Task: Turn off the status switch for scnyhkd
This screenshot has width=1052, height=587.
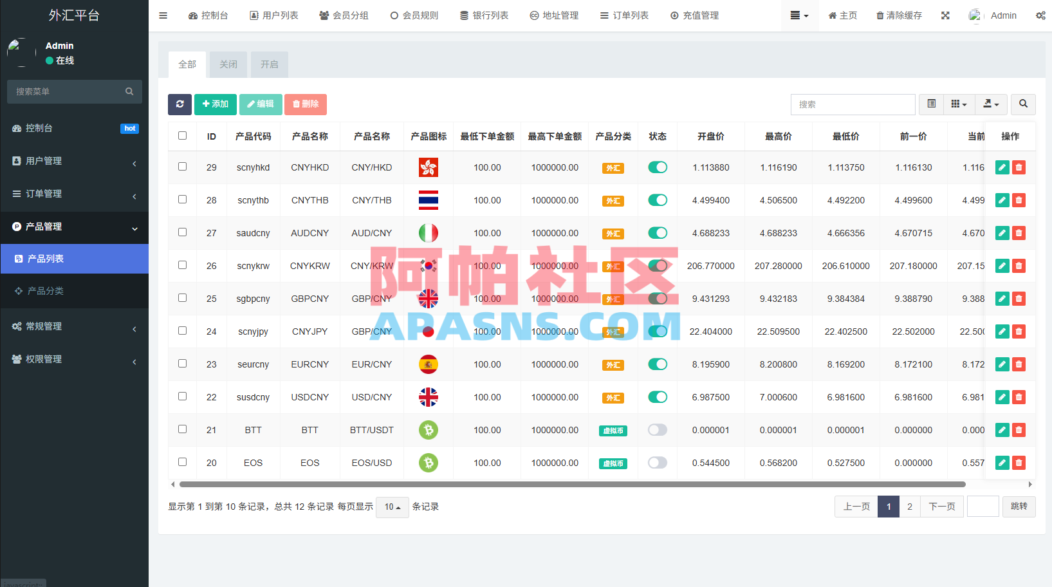Action: point(658,167)
